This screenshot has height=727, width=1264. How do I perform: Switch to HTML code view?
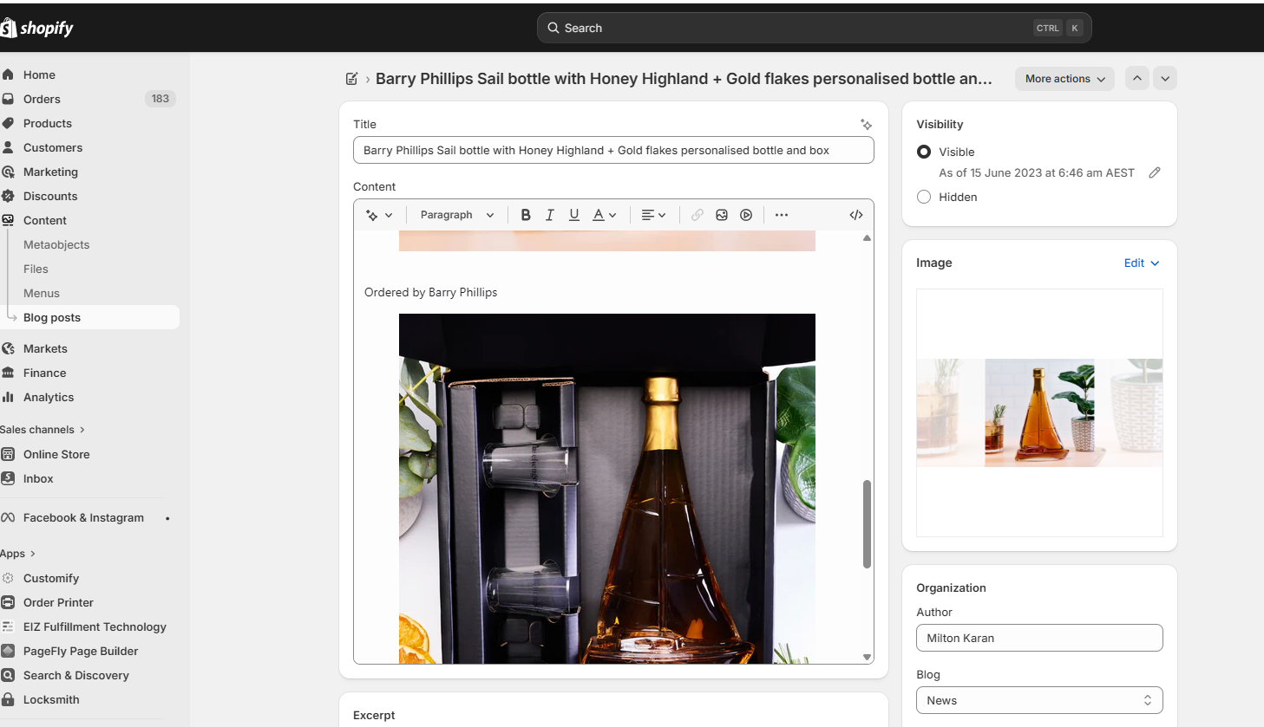(x=855, y=215)
